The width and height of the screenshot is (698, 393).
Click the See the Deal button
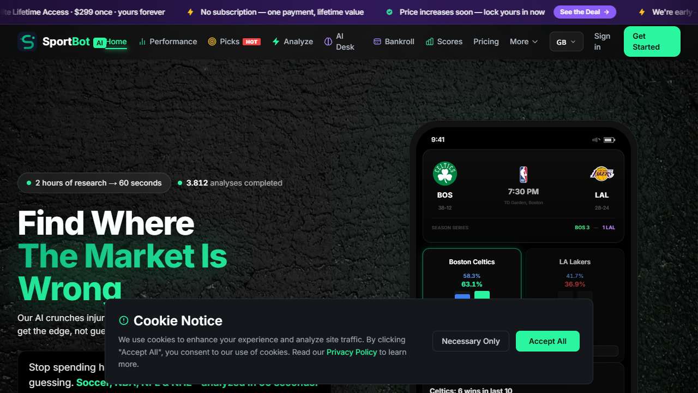coord(585,12)
